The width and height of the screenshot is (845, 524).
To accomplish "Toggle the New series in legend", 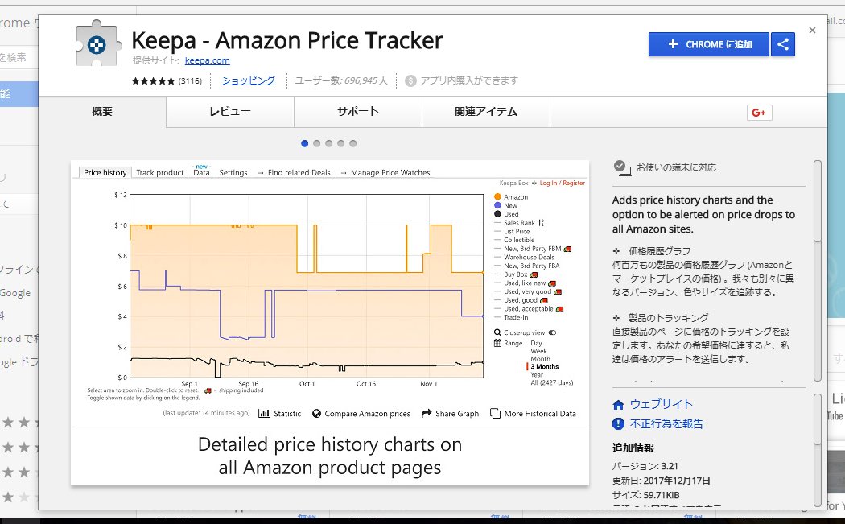I will (x=505, y=205).
